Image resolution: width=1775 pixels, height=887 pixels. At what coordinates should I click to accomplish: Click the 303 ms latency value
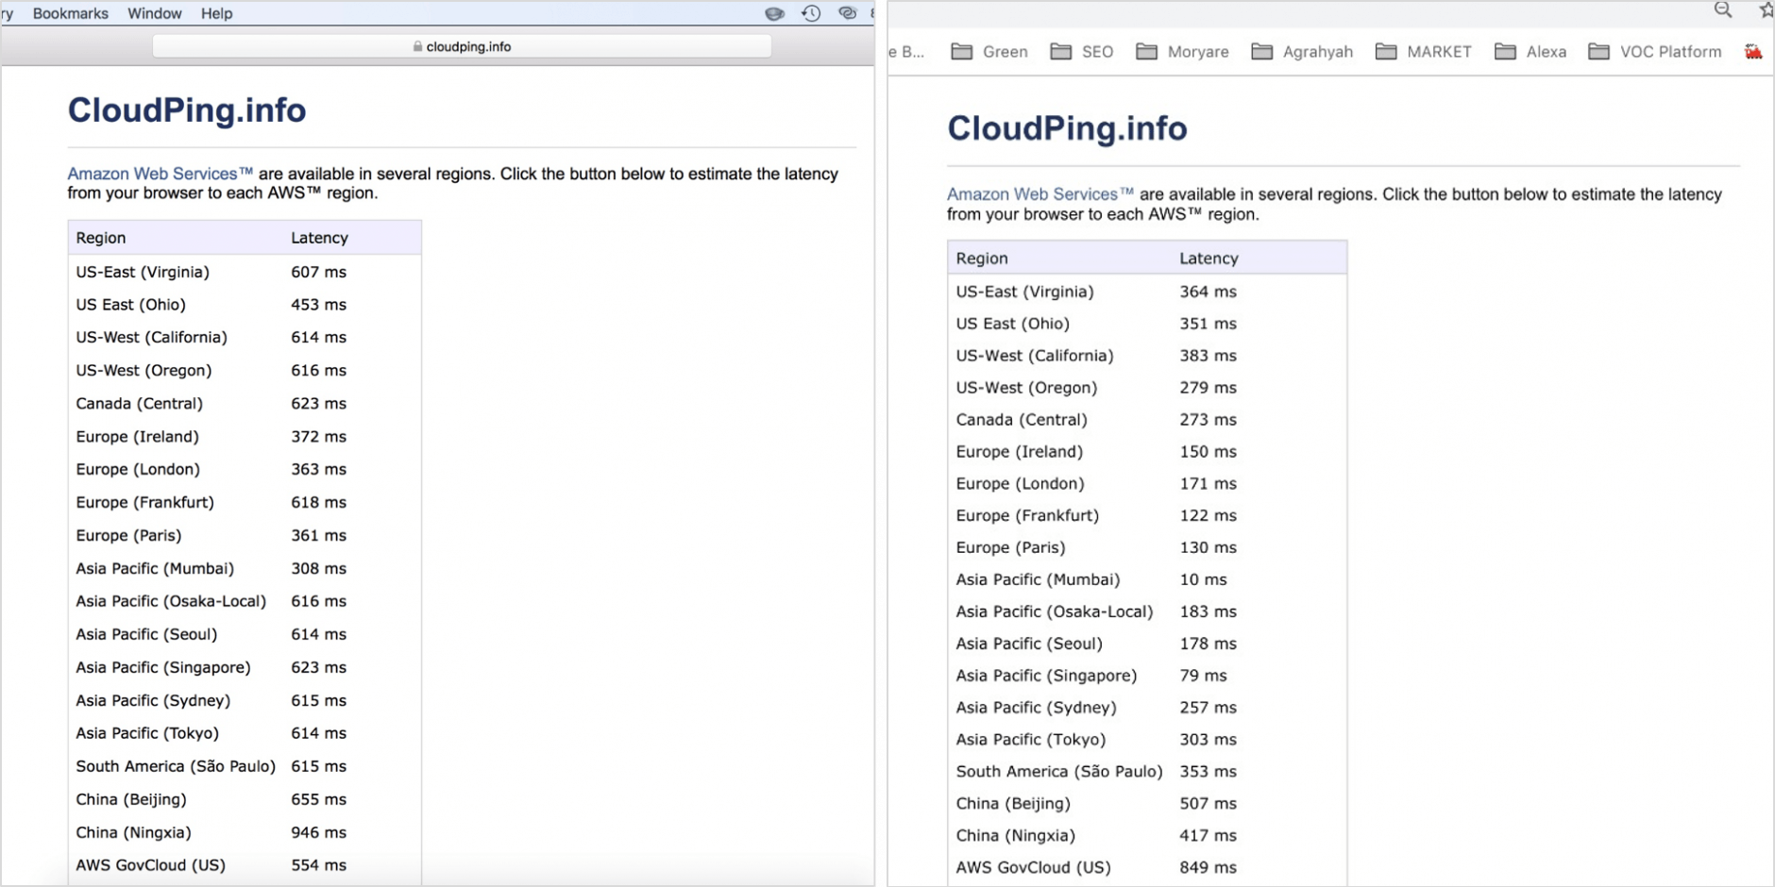coord(1208,740)
